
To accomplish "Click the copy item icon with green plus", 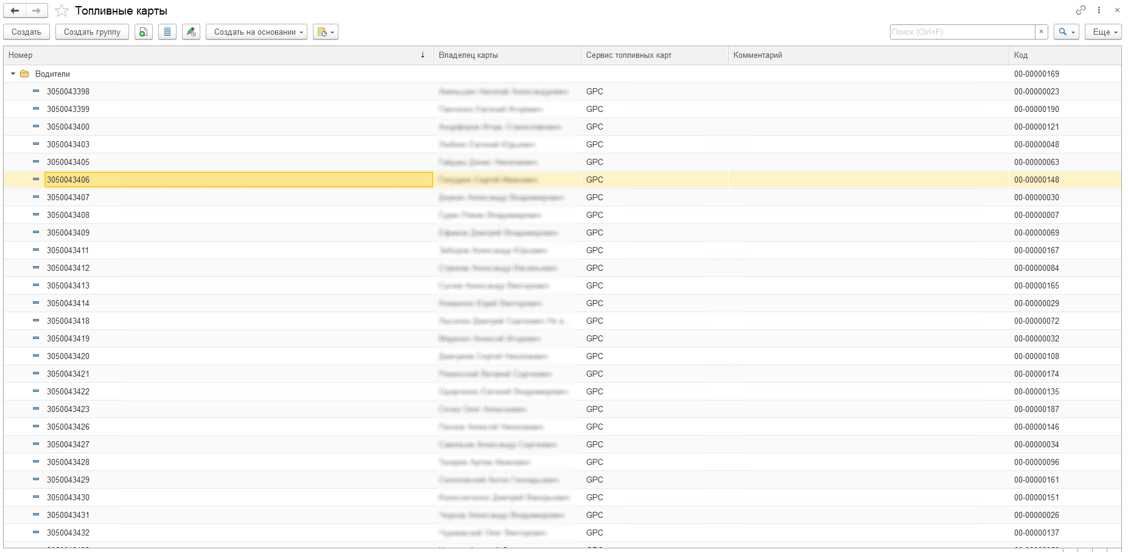I will pyautogui.click(x=143, y=32).
